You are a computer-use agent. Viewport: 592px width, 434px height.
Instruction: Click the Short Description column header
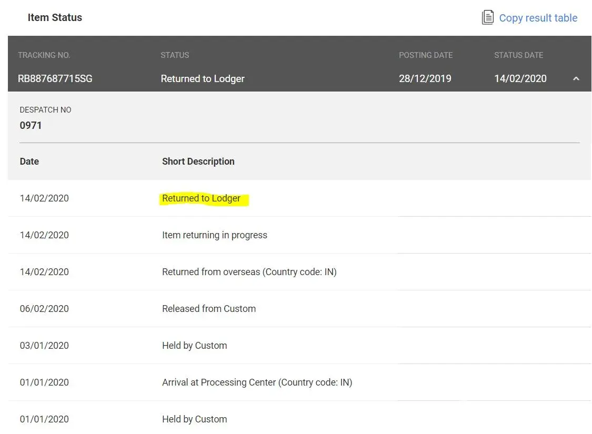[198, 162]
